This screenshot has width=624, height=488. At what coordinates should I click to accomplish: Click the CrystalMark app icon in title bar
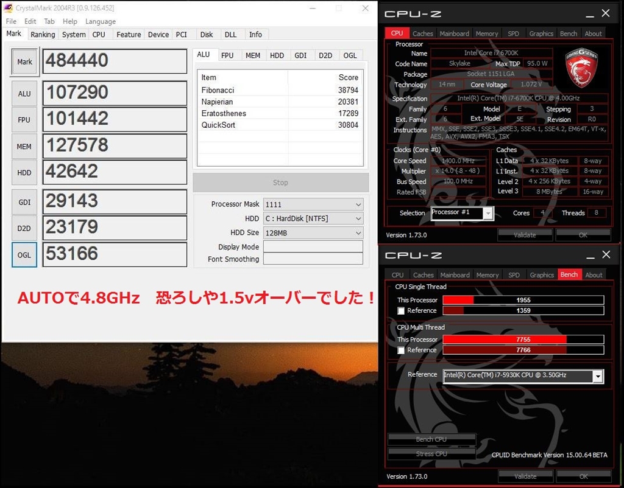click(x=9, y=8)
